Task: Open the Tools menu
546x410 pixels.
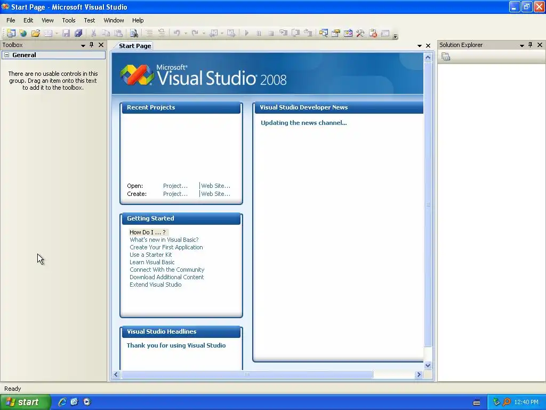Action: (69, 20)
